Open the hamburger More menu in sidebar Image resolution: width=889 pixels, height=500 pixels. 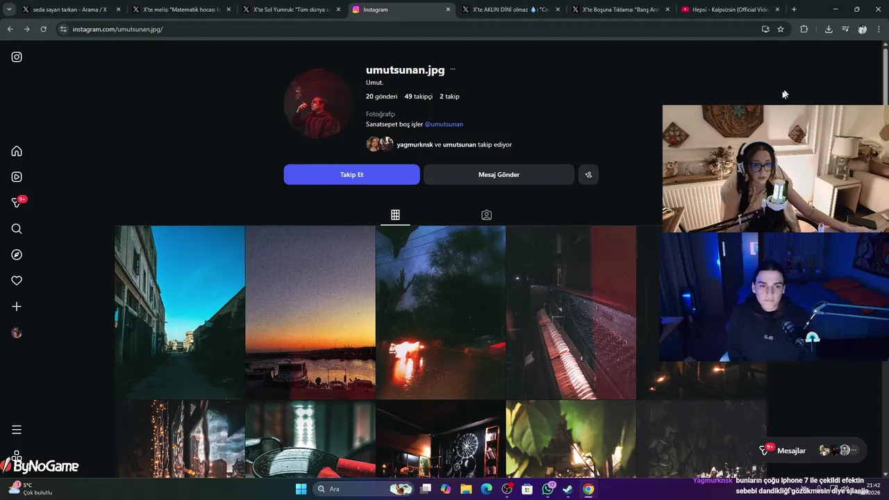(x=17, y=430)
